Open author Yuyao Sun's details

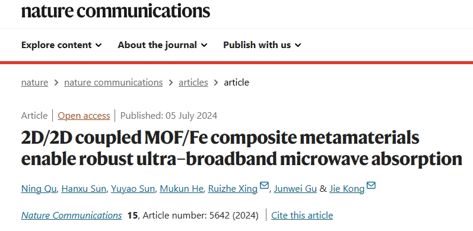pos(133,189)
